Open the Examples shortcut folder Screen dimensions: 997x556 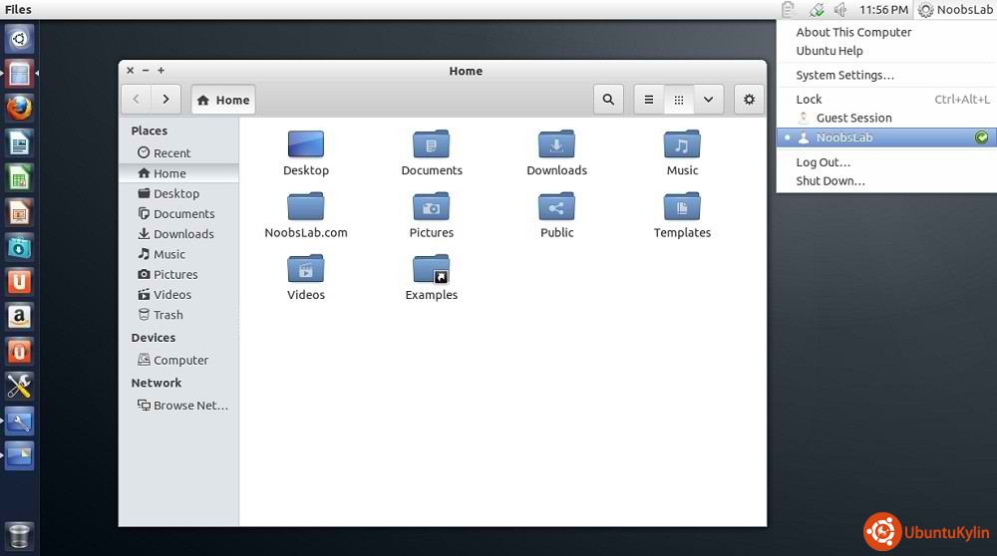point(431,270)
